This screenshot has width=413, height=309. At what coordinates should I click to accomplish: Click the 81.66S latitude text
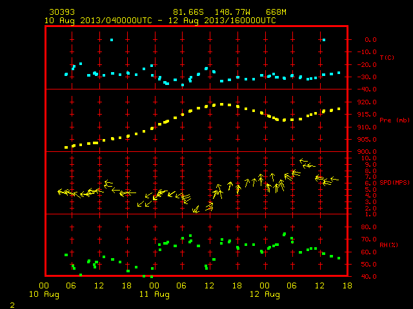(188, 12)
